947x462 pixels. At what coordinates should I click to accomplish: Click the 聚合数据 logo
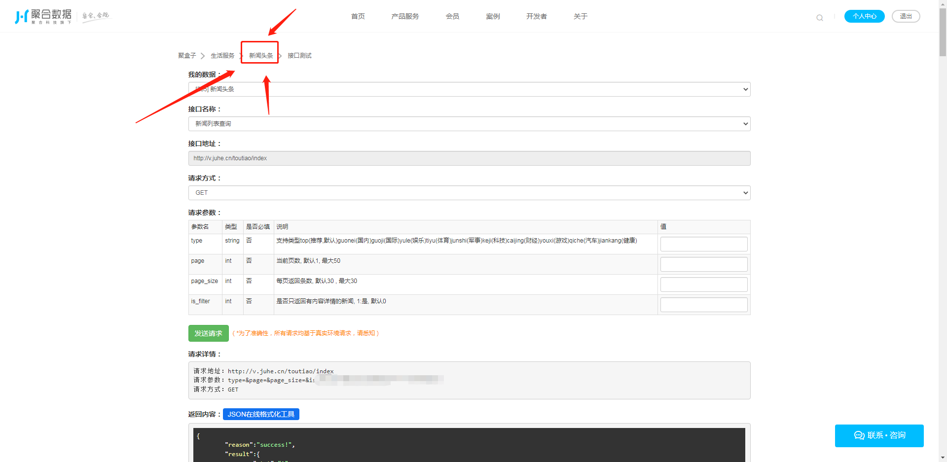(x=43, y=17)
